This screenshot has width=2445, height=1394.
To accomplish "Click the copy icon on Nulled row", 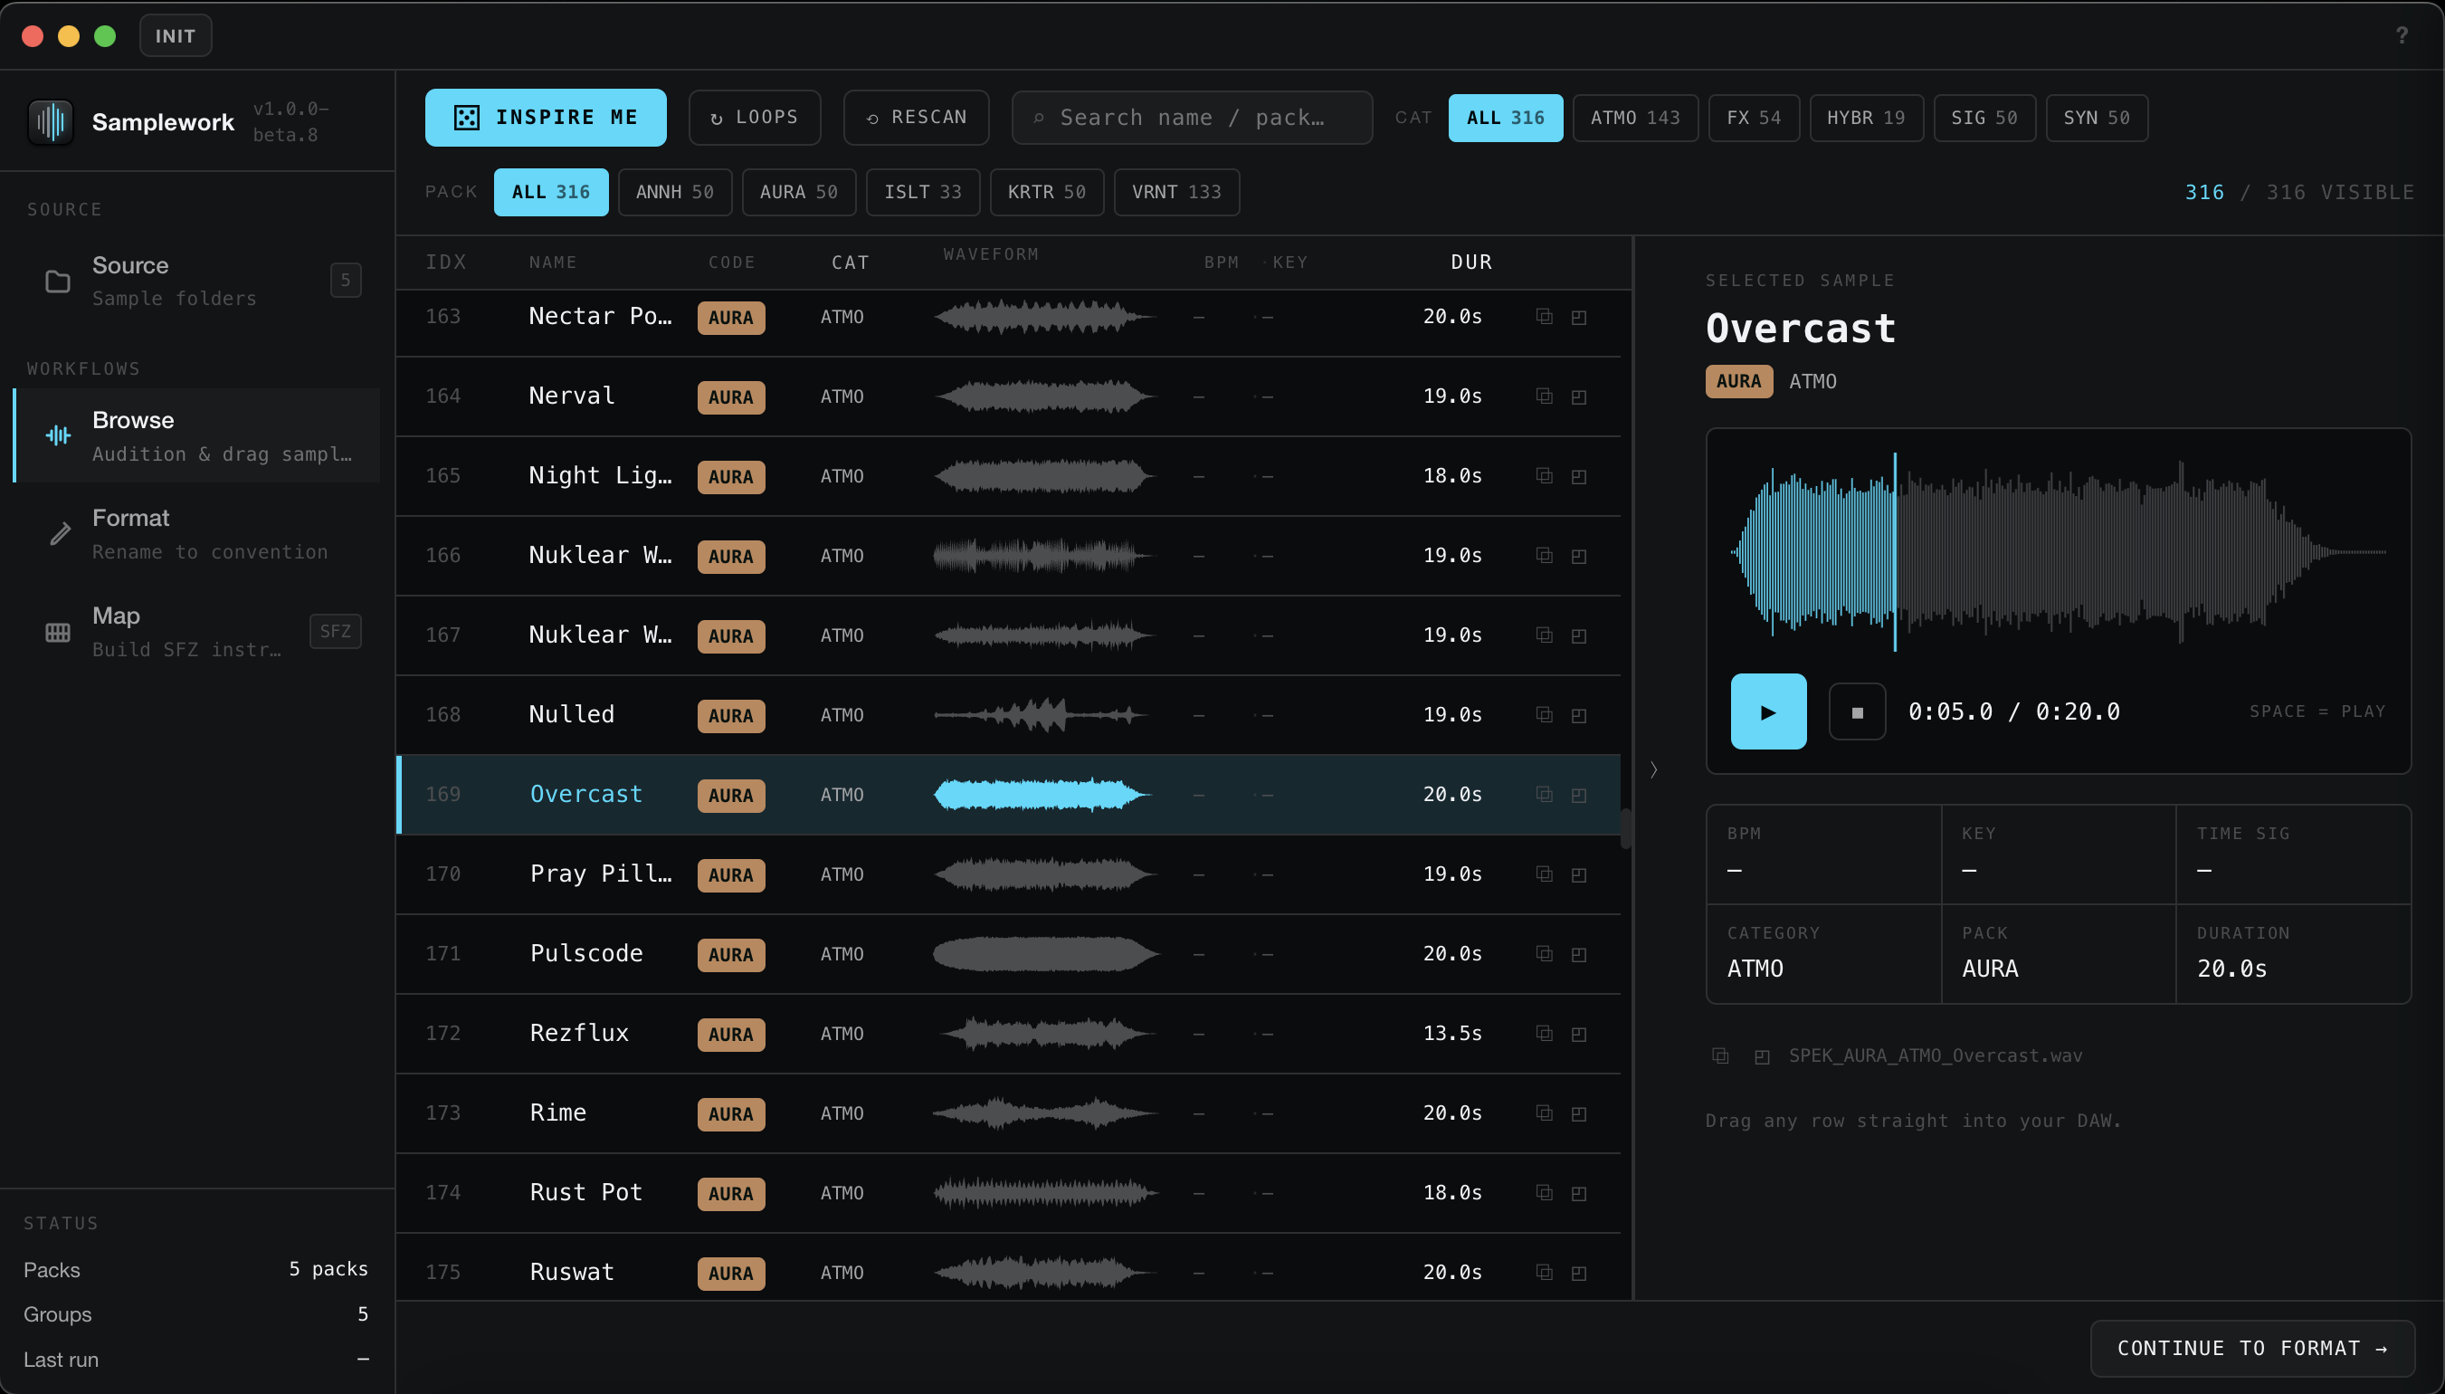I will (x=1544, y=714).
